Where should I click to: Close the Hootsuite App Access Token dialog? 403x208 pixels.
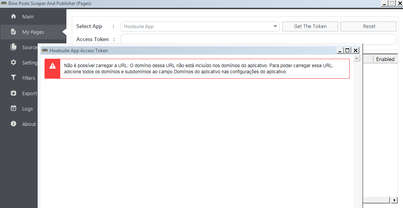pyautogui.click(x=355, y=50)
